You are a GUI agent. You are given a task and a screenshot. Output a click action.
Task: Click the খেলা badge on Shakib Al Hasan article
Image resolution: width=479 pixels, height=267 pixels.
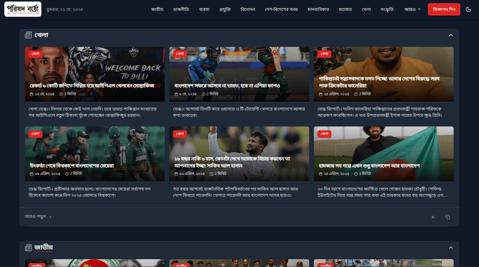coord(180,133)
